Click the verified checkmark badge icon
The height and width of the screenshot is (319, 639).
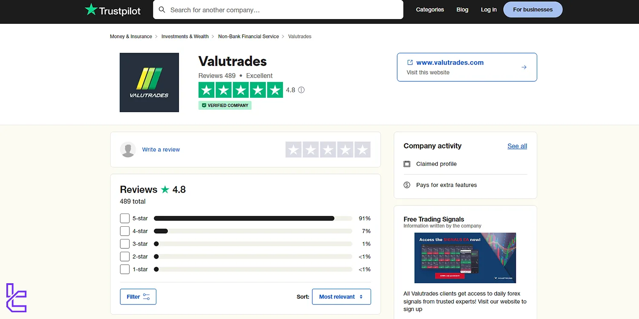tap(204, 105)
